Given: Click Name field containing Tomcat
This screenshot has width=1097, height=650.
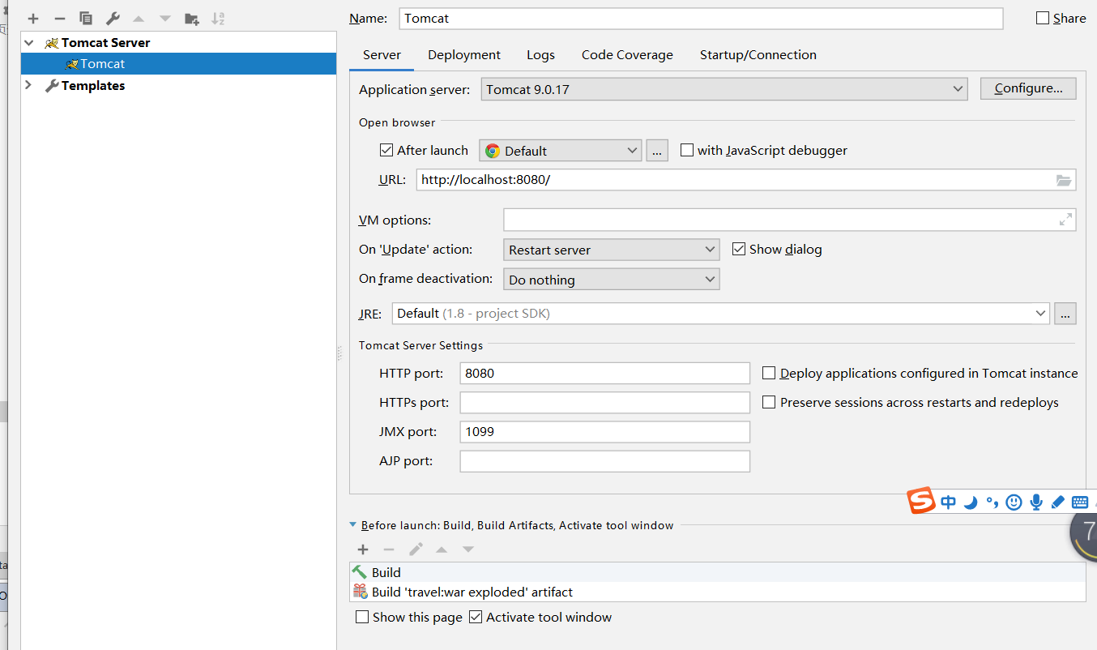Looking at the screenshot, I should 701,18.
